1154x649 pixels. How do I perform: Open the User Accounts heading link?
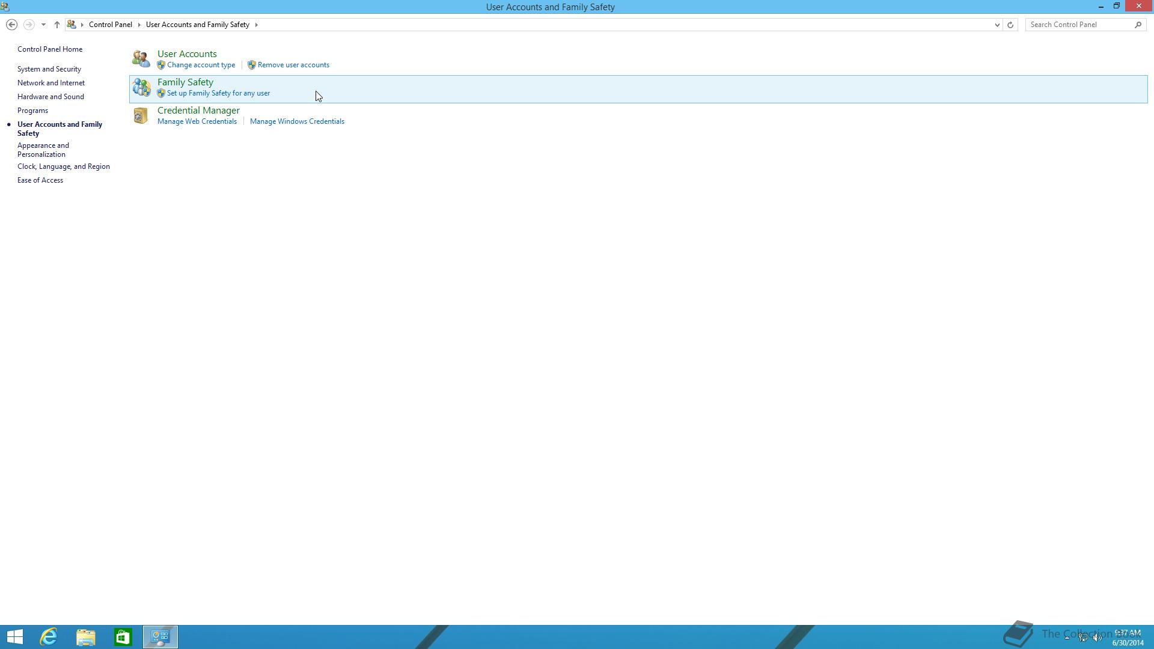coord(187,54)
